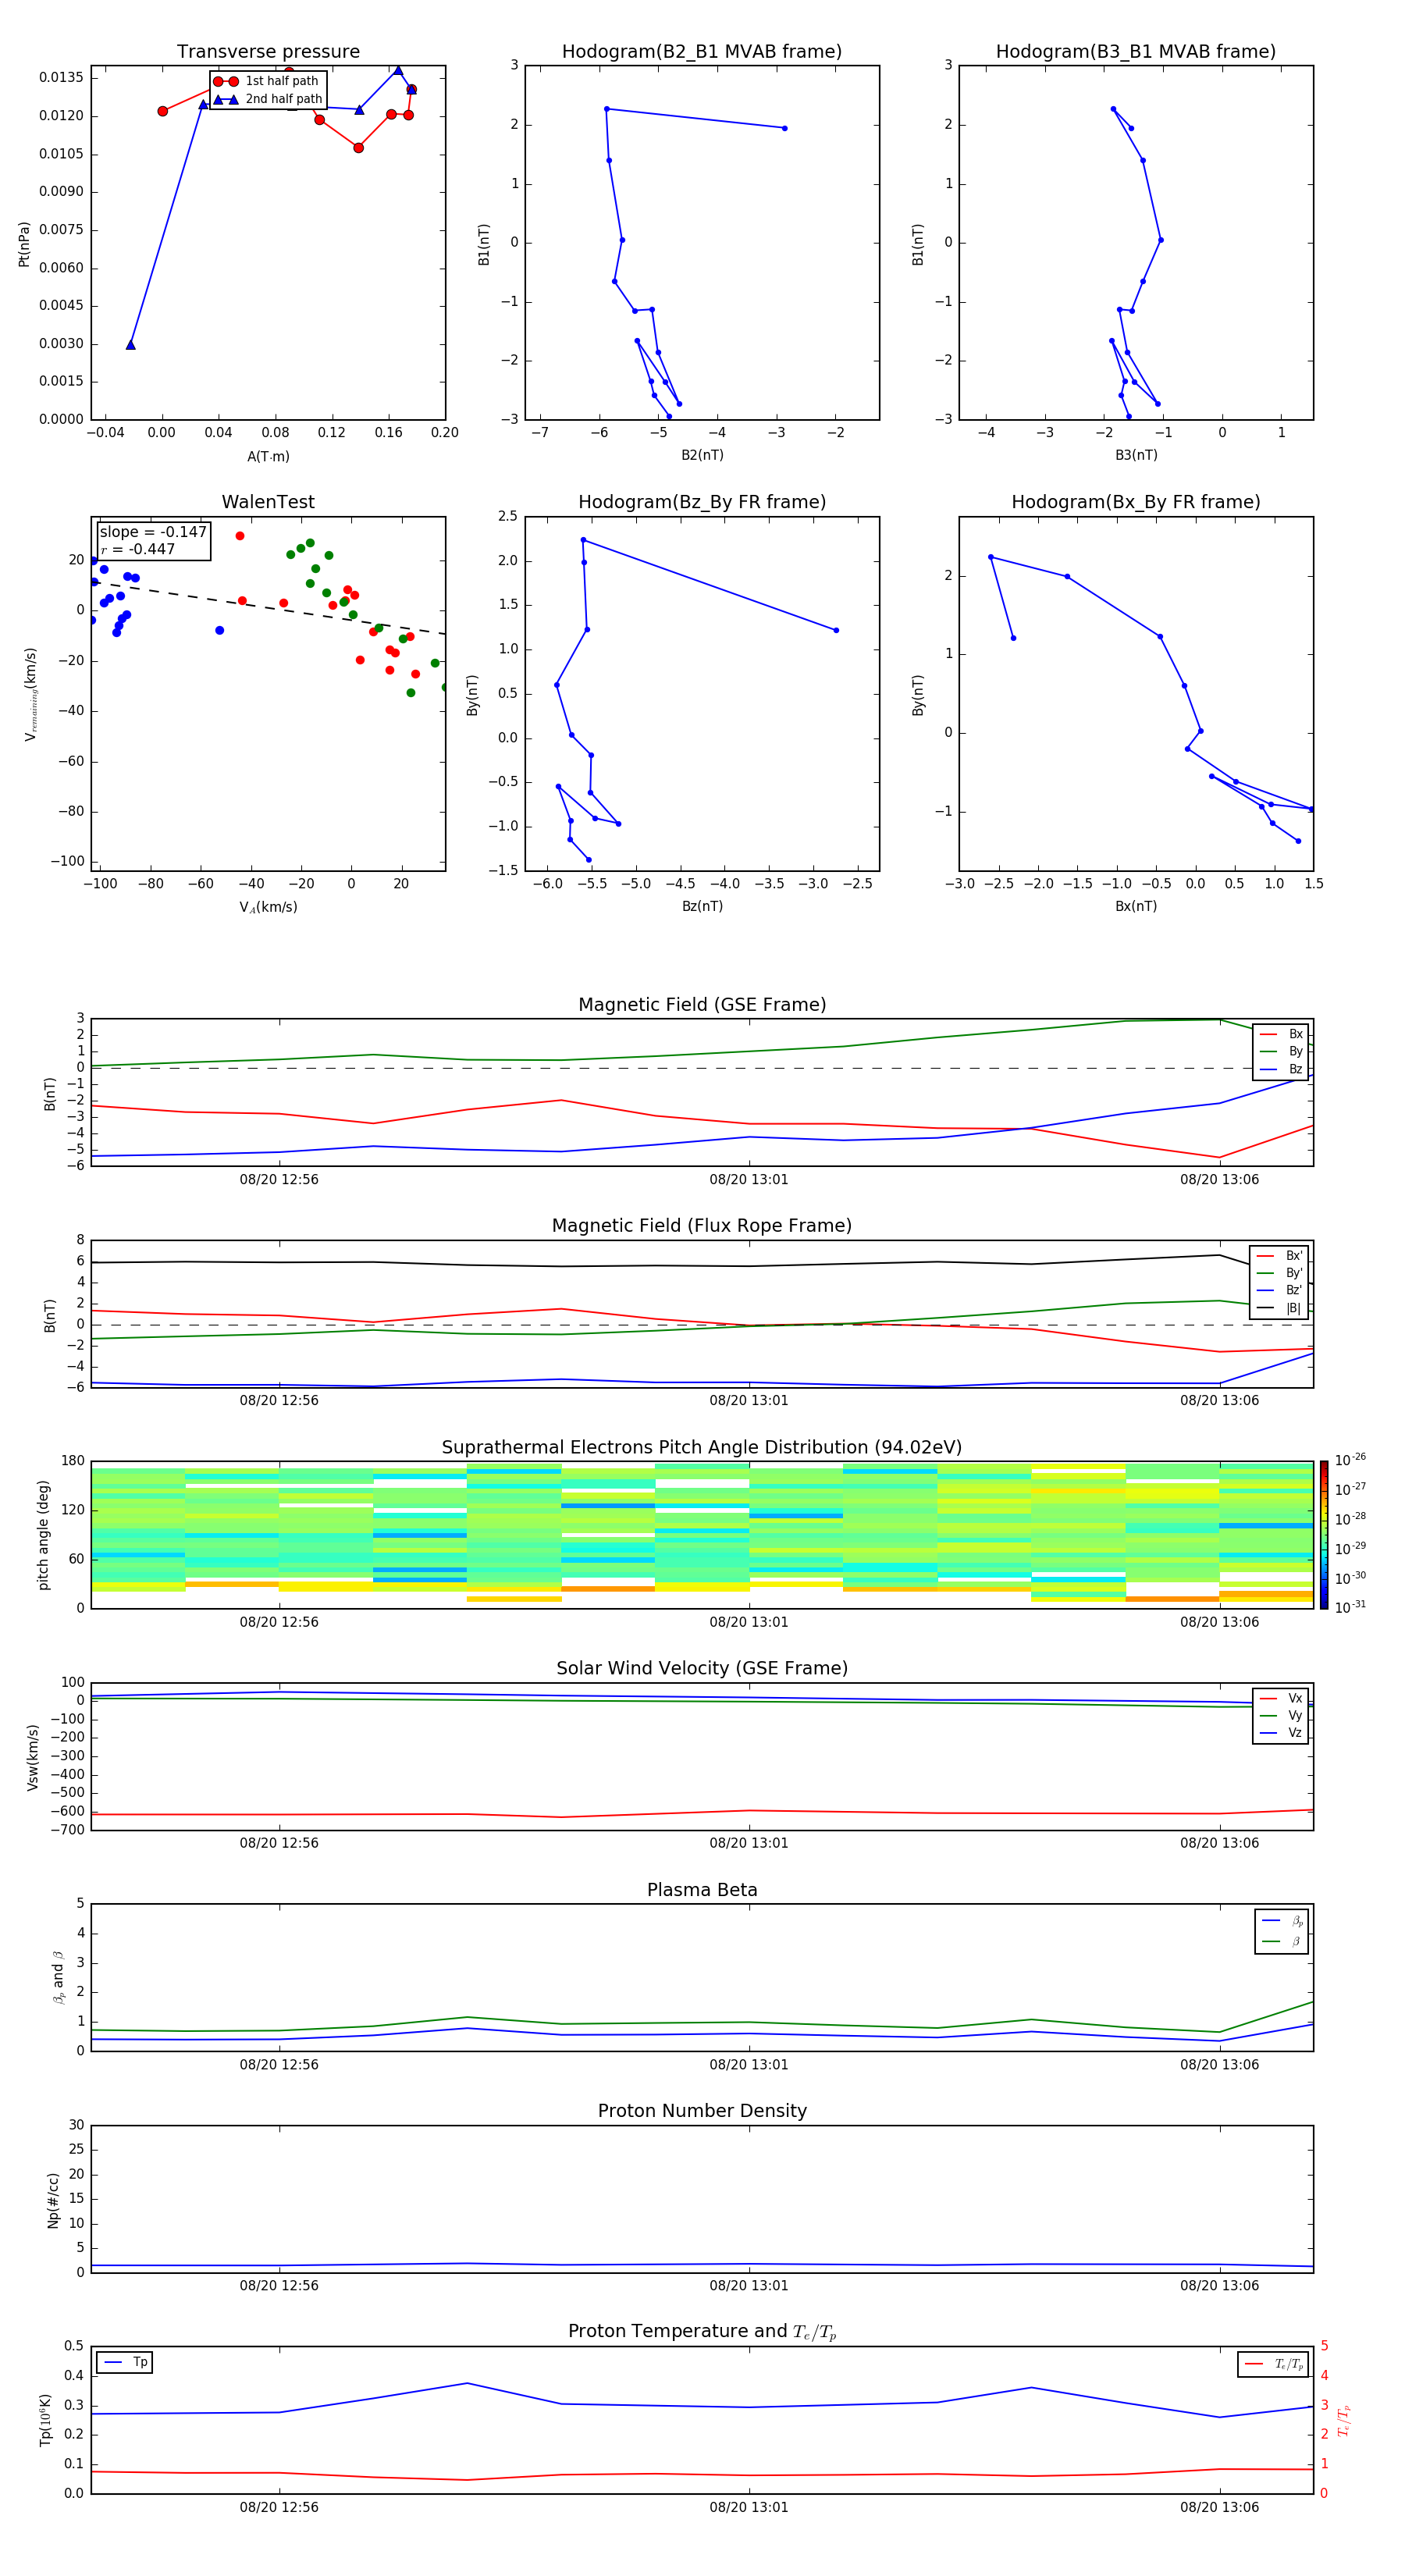The height and width of the screenshot is (2576, 1405).
Task: Click the 'Magnetic Field (Flux Rope Frame)' title
Action: pyautogui.click(x=702, y=1226)
